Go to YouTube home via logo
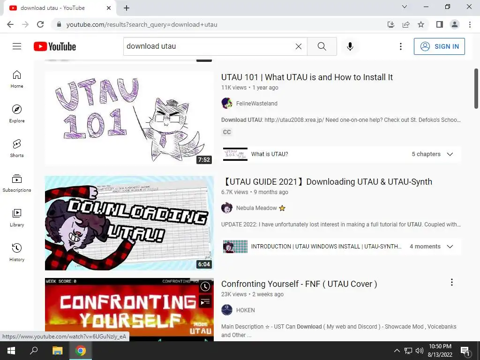The height and width of the screenshot is (360, 480). [55, 46]
